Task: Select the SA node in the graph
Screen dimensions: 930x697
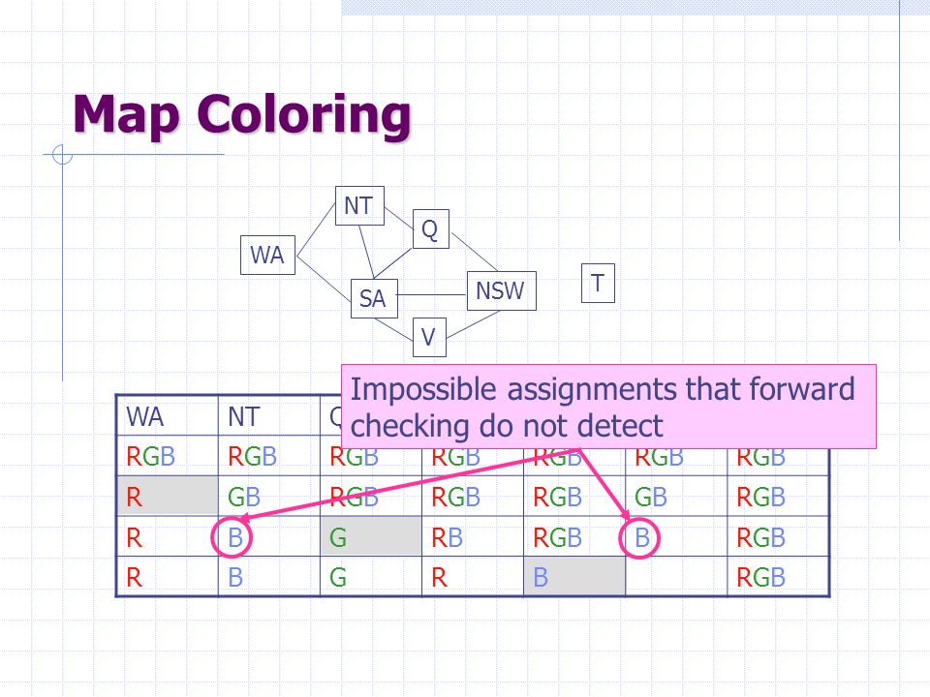Action: point(374,298)
